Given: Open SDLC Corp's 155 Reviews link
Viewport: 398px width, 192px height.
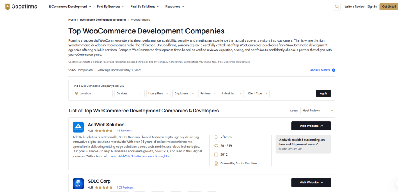Looking at the screenshot, I should (x=125, y=187).
